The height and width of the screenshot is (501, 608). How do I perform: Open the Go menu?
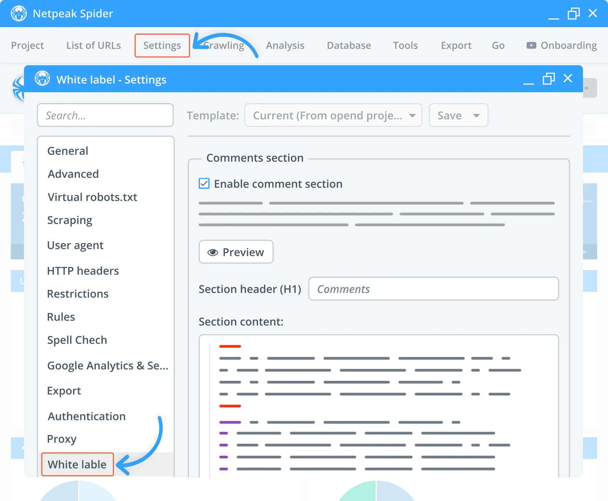(x=498, y=45)
